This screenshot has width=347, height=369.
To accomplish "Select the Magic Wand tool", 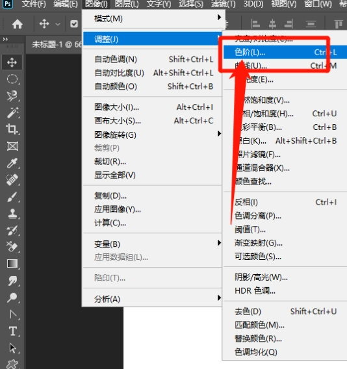I will click(x=12, y=112).
